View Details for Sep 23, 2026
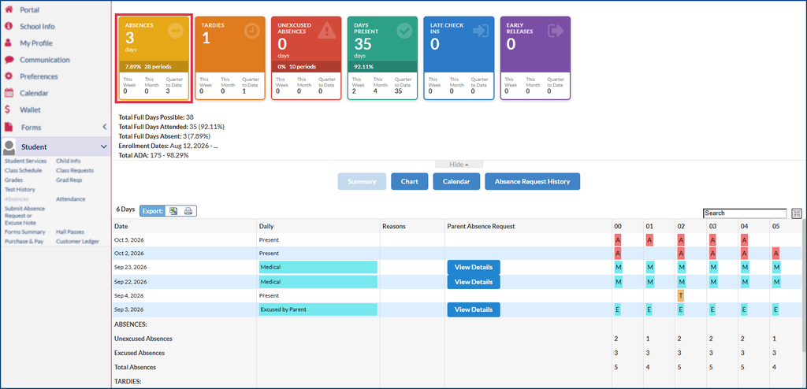Screen dimensions: 807x389 (474, 268)
